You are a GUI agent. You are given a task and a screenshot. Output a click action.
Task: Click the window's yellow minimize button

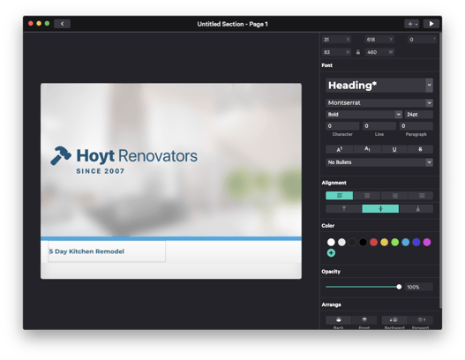pyautogui.click(x=39, y=24)
